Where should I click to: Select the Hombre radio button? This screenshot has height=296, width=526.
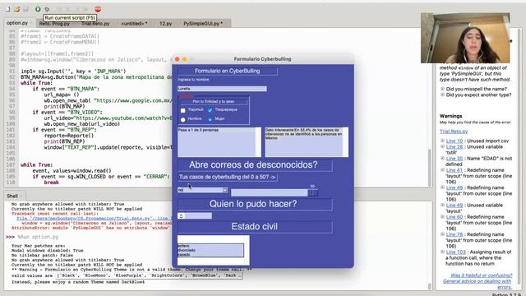[182, 119]
